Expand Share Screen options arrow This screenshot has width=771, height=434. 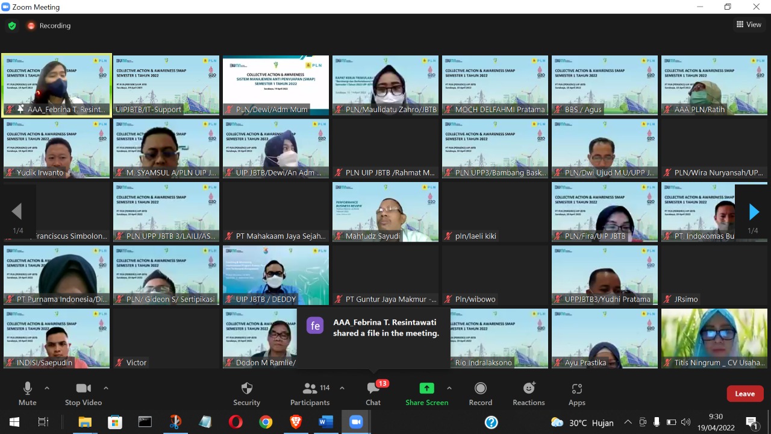click(449, 388)
